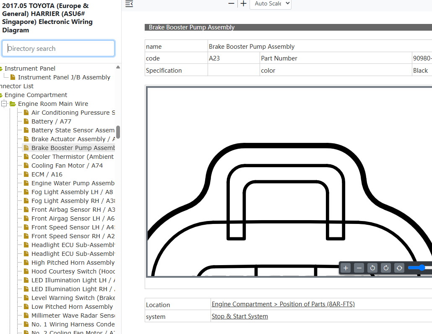Open Hood Courtesy Switch item
The height and width of the screenshot is (334, 432).
[73, 272]
